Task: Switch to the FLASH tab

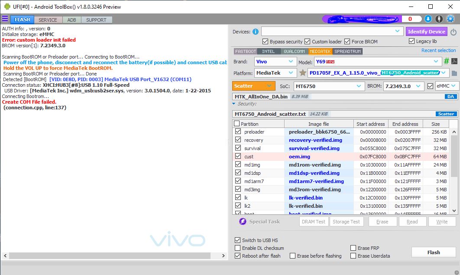Action: pos(22,20)
